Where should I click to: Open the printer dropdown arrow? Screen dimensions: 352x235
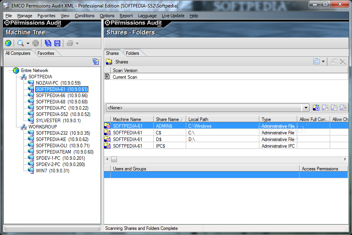77,43
